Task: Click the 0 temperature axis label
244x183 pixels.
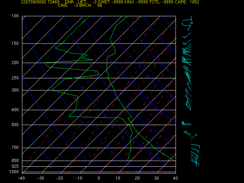Action: tap(99, 178)
